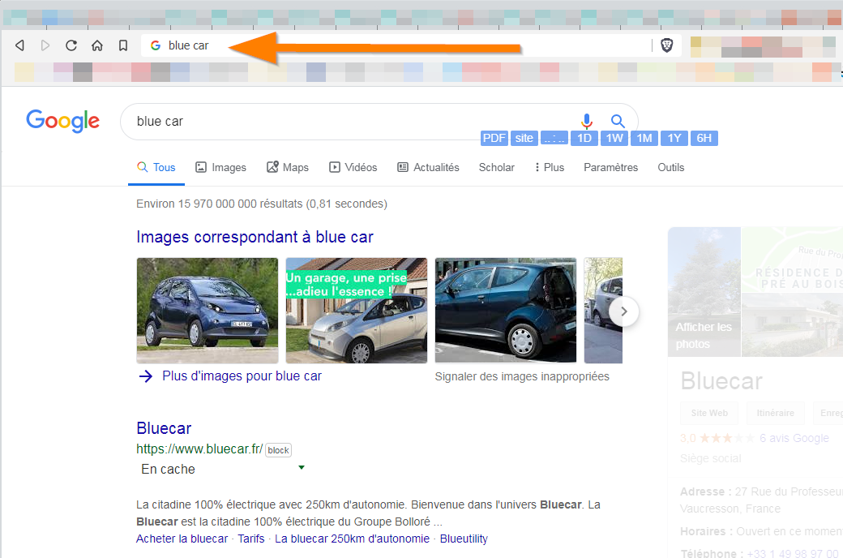Reload the page with the refresh icon
This screenshot has width=843, height=558.
pos(71,45)
